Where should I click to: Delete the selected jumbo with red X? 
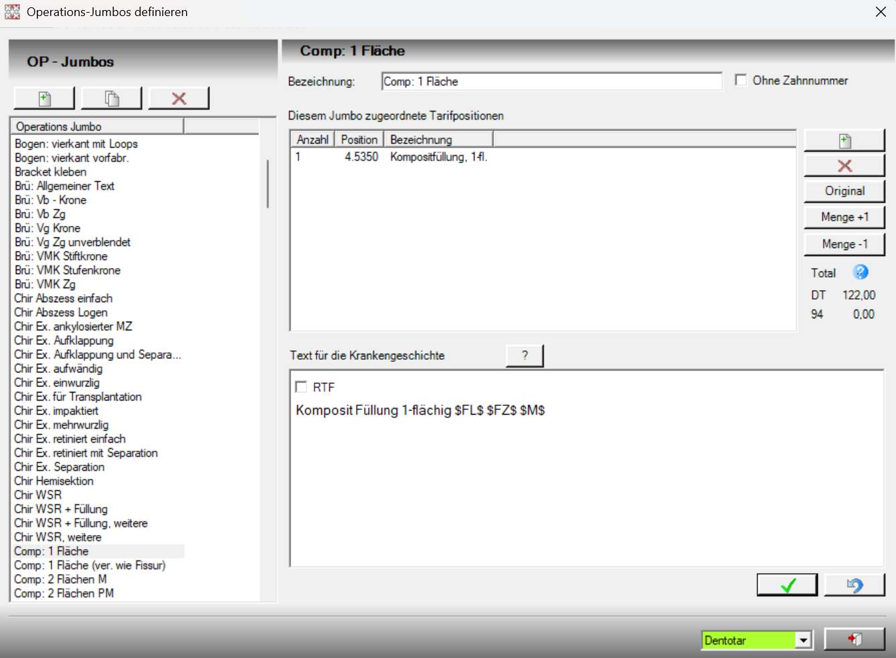pyautogui.click(x=179, y=98)
